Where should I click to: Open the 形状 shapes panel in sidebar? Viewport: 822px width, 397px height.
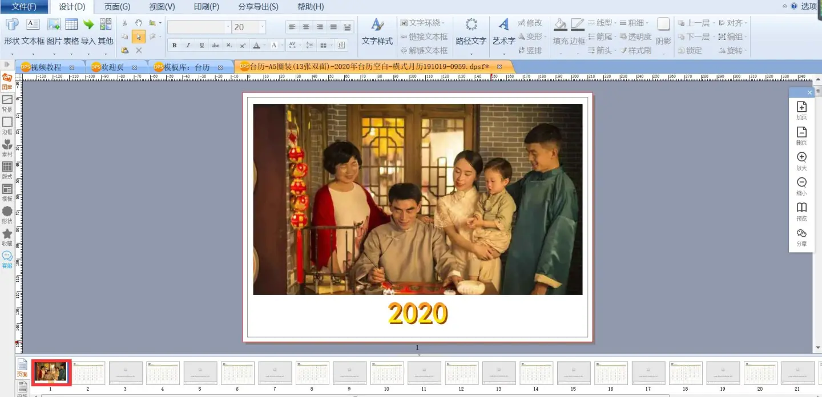coord(7,215)
